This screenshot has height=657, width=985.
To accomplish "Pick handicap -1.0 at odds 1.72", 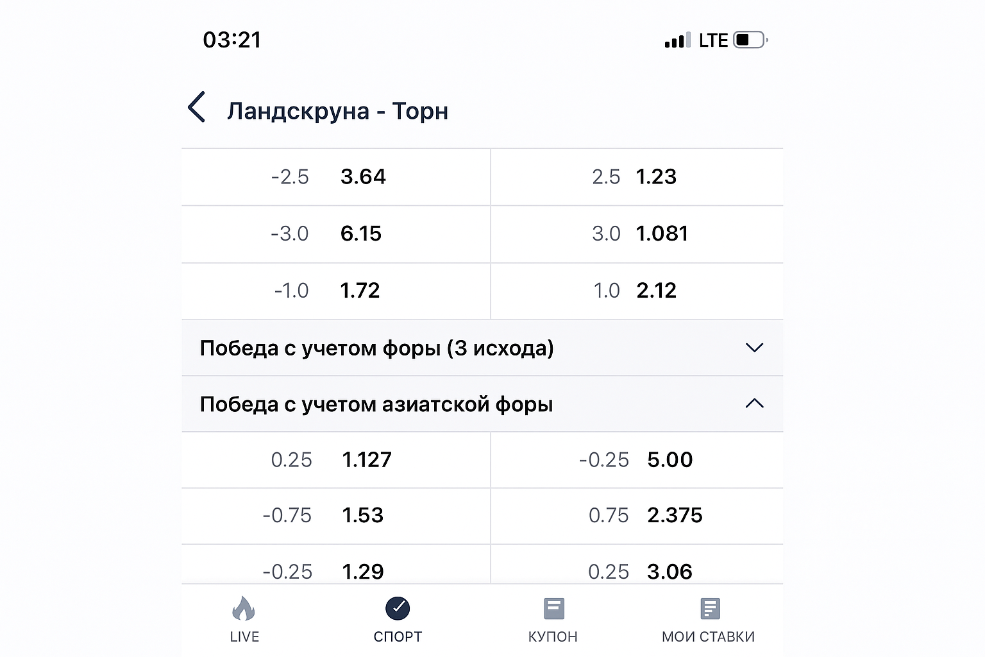I will (335, 291).
